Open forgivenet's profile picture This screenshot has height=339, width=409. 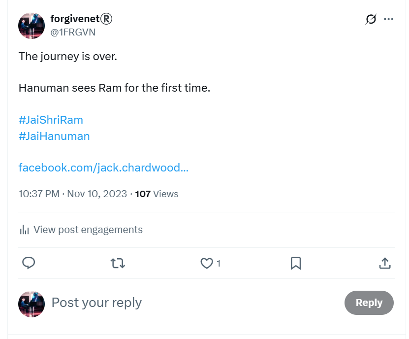pos(31,26)
